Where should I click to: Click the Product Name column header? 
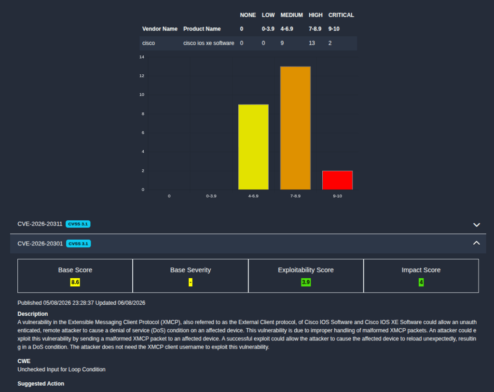tap(202, 29)
